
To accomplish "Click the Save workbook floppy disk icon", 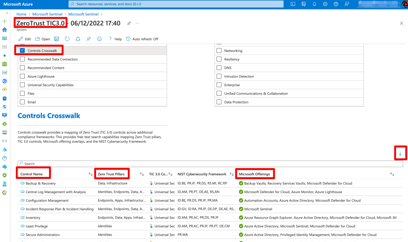I will pos(56,39).
